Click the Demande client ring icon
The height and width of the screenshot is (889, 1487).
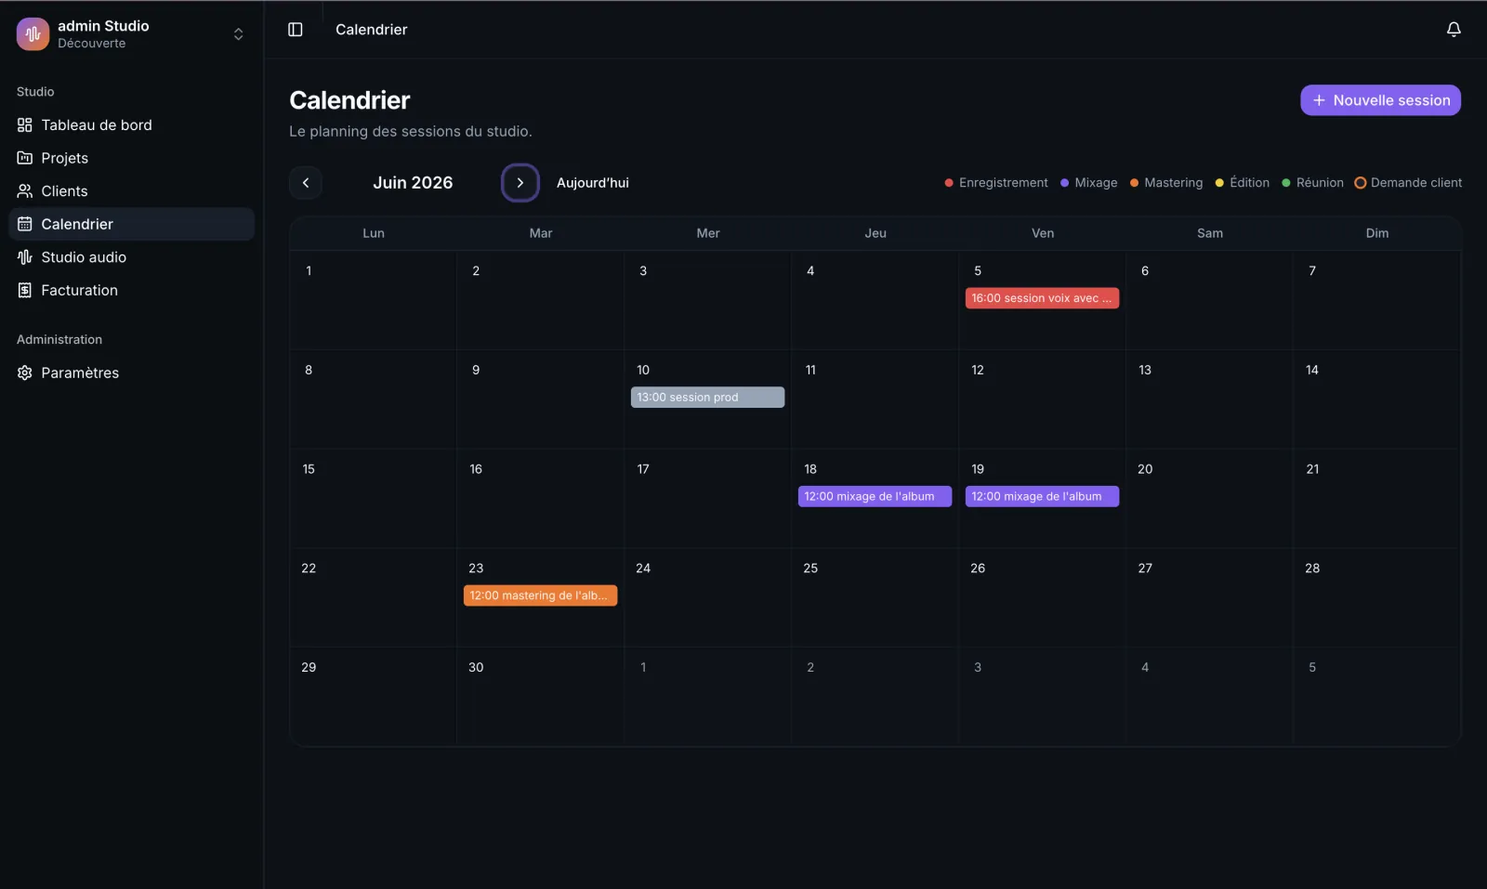pyautogui.click(x=1361, y=183)
